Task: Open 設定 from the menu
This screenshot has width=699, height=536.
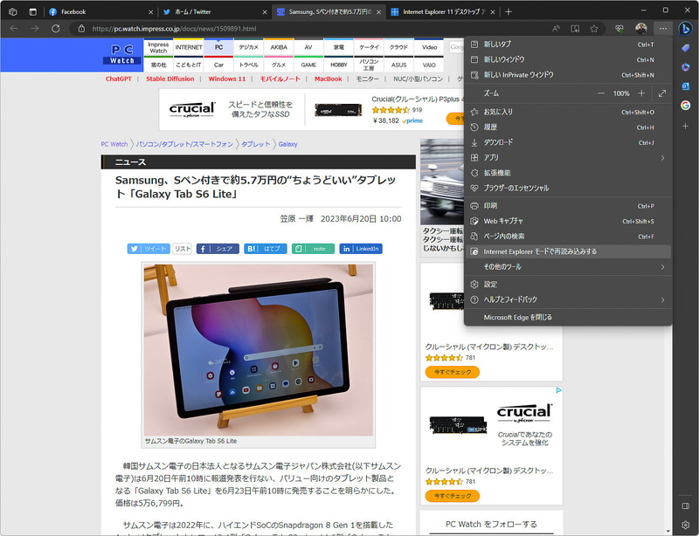Action: tap(568, 285)
